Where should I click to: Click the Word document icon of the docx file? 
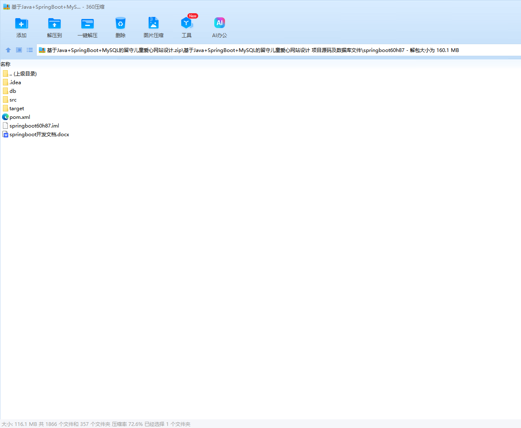point(5,135)
